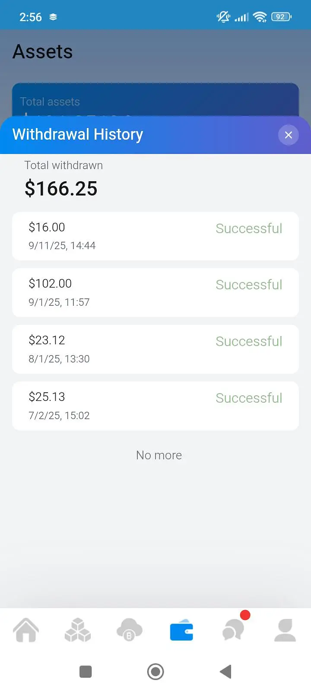Screen dimensions: 311x692
Task: Tap the battery indicator in status bar
Action: coord(281,17)
